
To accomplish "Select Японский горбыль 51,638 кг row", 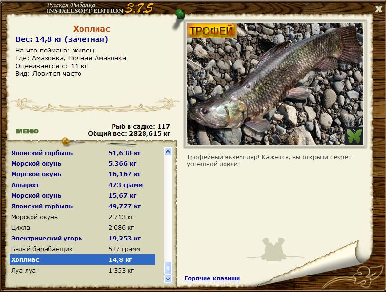I will coord(82,153).
